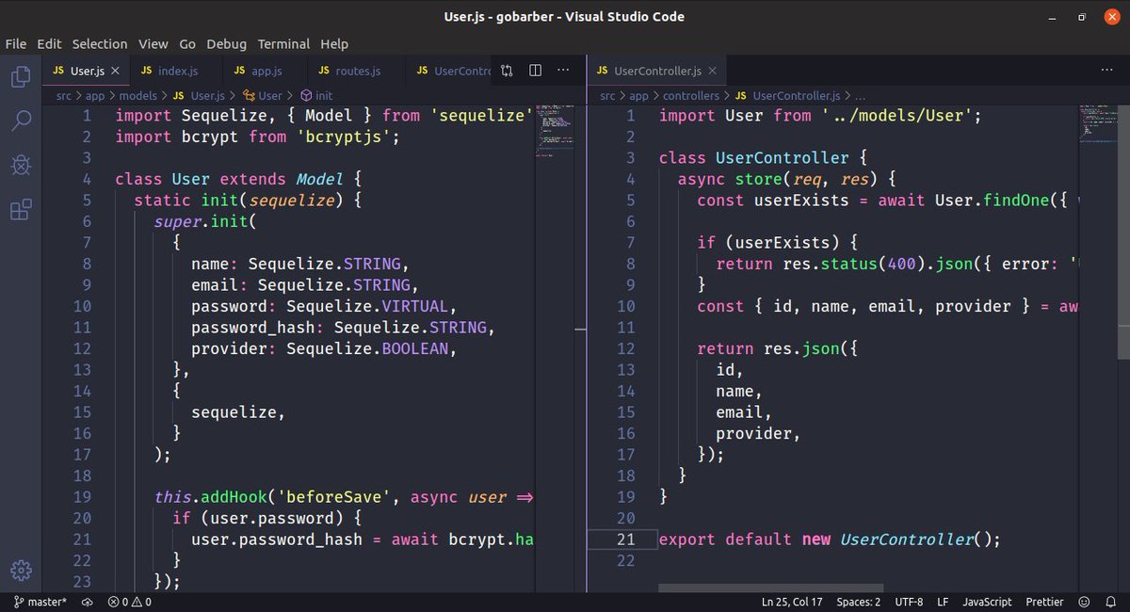Open the Go menu
Viewport: 1130px width, 612px height.
pos(187,43)
